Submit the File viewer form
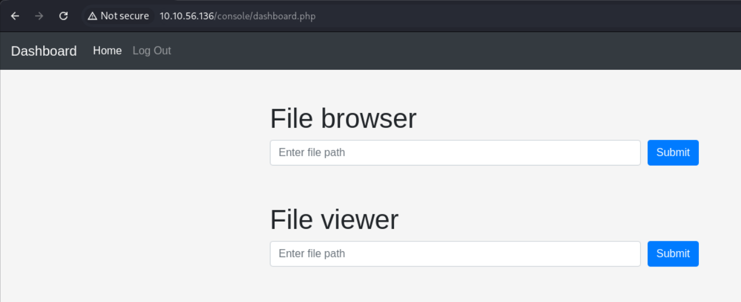 tap(673, 254)
